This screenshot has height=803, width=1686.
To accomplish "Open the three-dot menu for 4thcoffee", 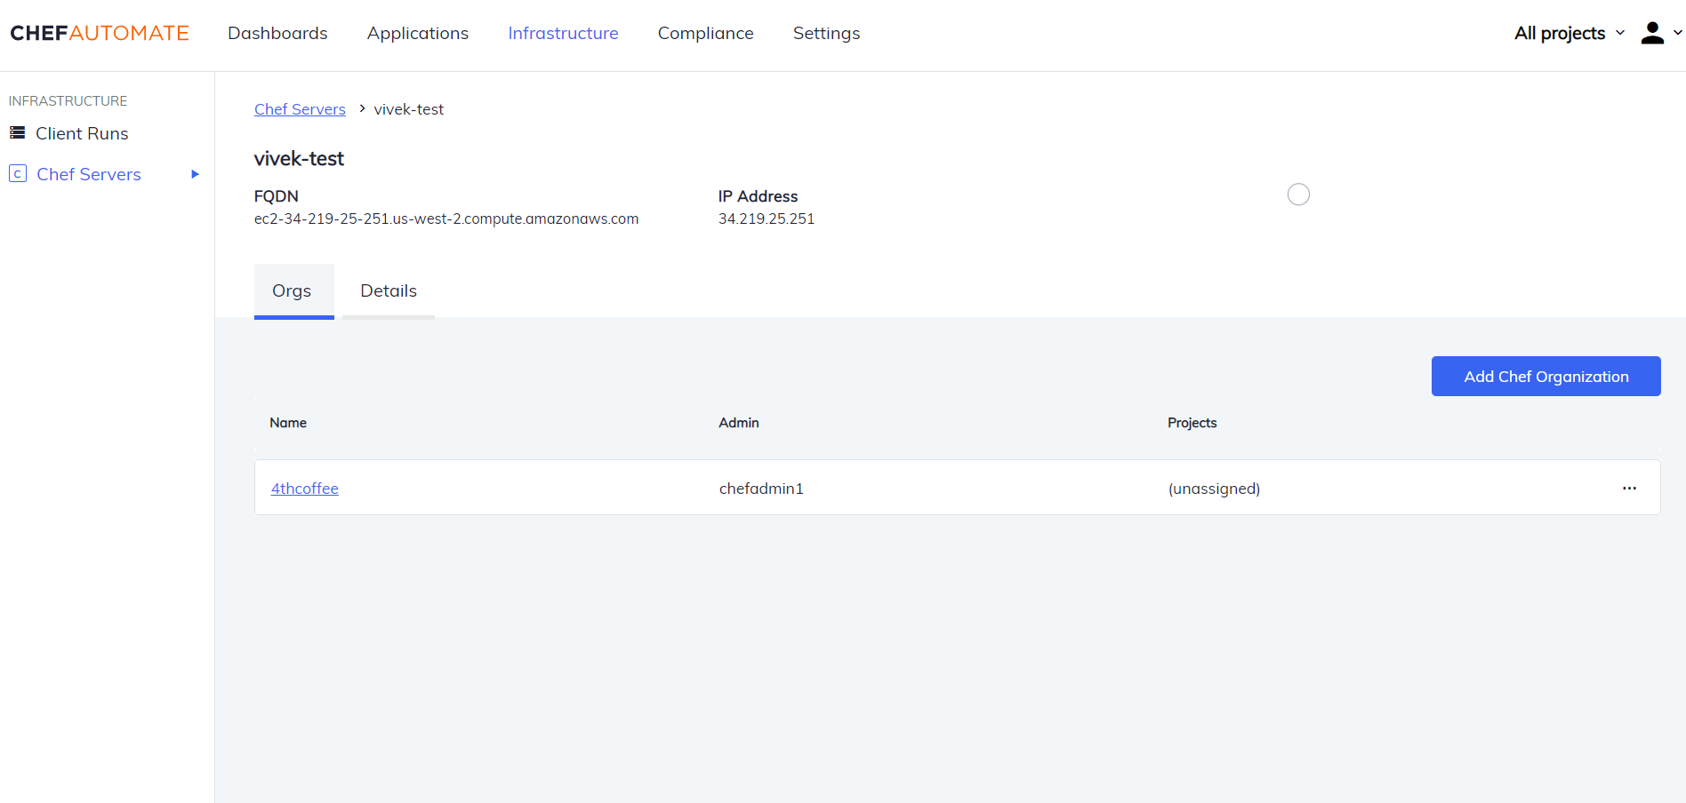I will pos(1629,488).
